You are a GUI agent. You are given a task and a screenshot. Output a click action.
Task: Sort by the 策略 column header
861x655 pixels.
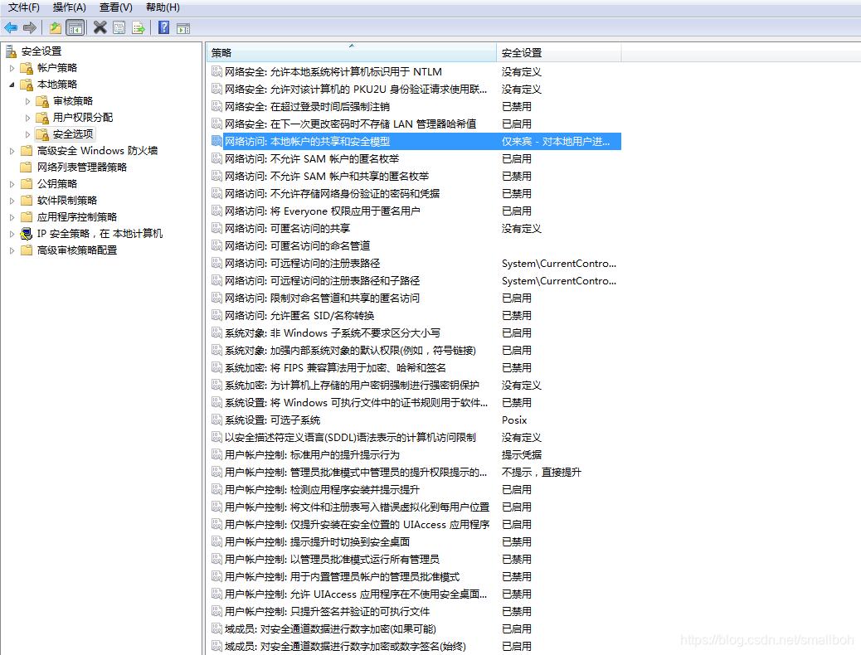click(352, 53)
